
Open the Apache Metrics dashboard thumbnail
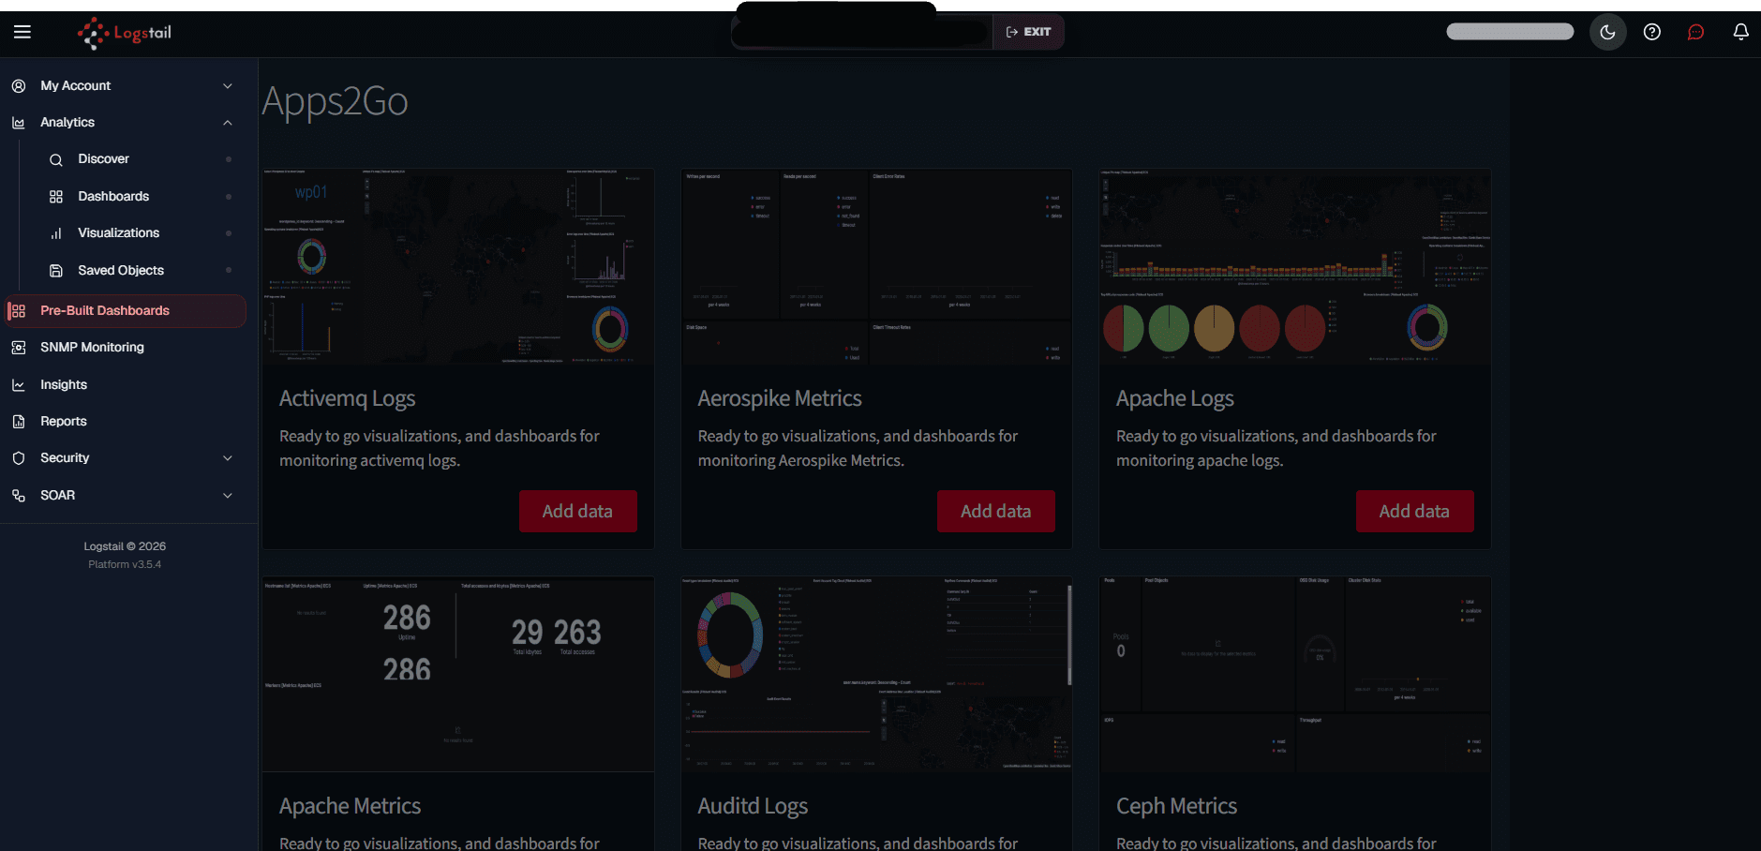[x=458, y=675]
